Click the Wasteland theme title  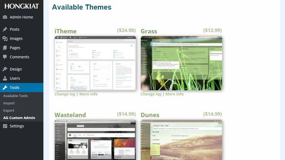coord(70,115)
